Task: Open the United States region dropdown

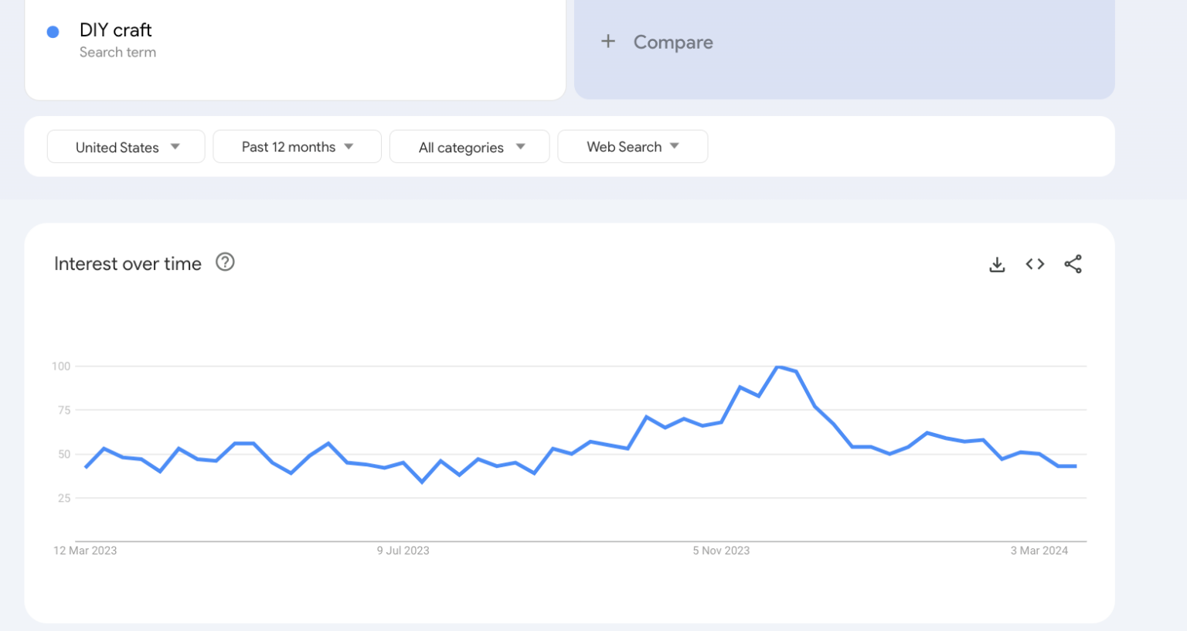Action: [125, 146]
